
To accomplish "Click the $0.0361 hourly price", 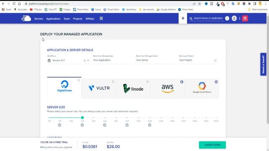I will click(90, 147).
